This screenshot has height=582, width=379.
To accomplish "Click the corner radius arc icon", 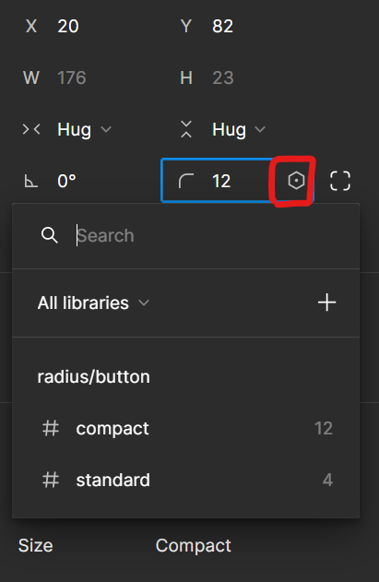I will (x=186, y=181).
